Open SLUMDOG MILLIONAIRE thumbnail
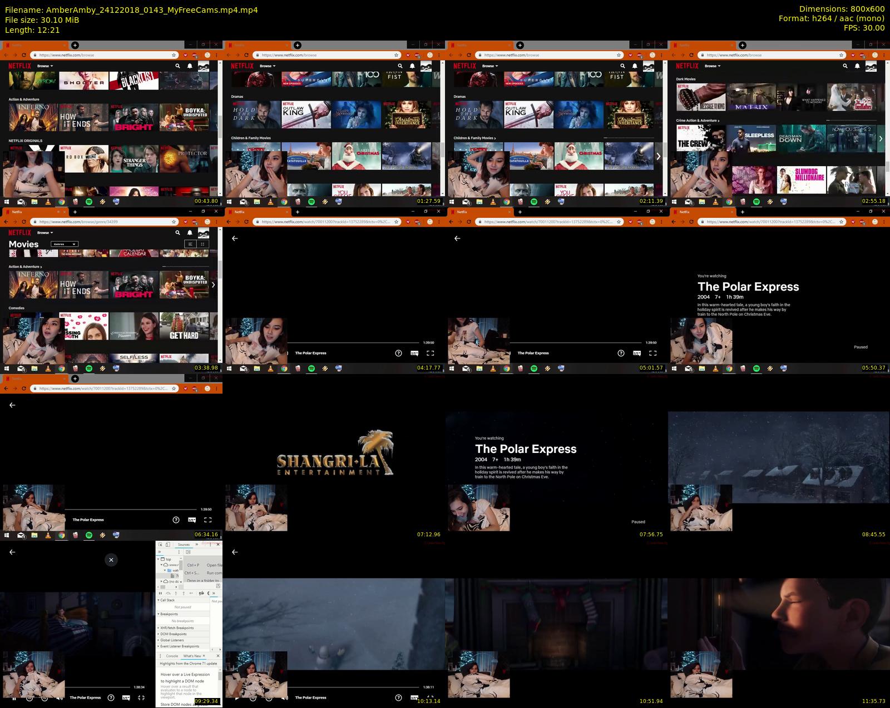This screenshot has height=708, width=890. pos(801,180)
